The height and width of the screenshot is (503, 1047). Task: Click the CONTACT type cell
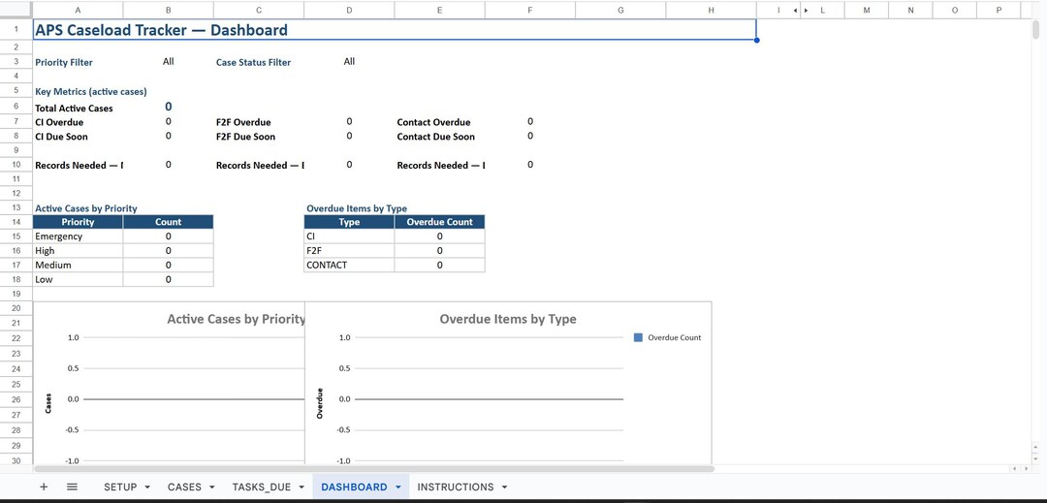(x=349, y=265)
